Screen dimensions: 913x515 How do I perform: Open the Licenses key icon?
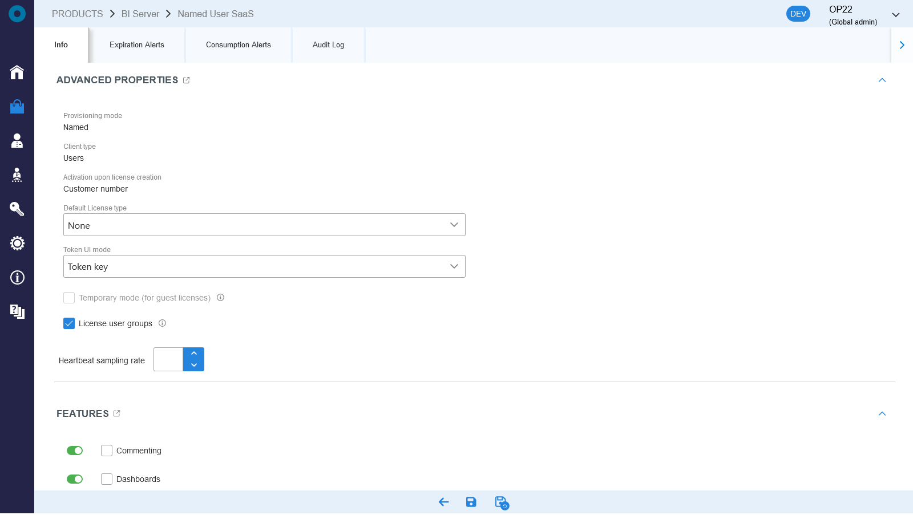(17, 209)
